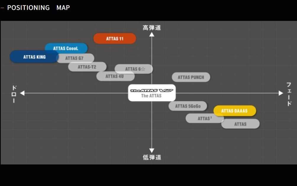The width and height of the screenshot is (297, 186).
Task: Click the right arrowhead next to フェード
Action: coord(281,93)
